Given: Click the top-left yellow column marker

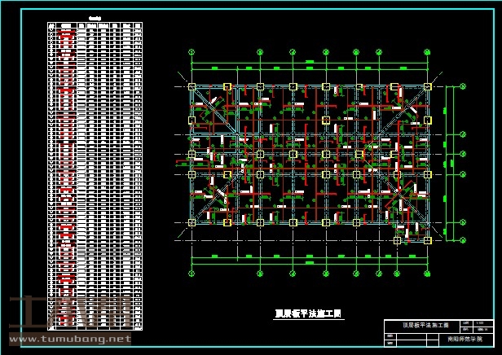Looking at the screenshot, I should pyautogui.click(x=192, y=87).
